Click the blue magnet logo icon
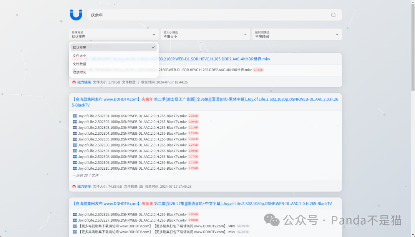This screenshot has height=237, width=415. [76, 15]
